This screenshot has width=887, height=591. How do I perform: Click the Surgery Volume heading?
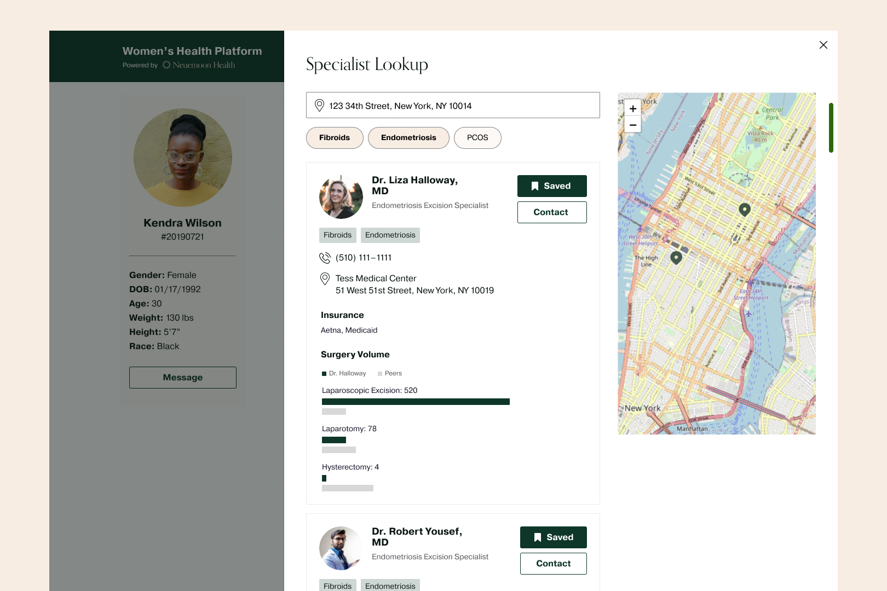(355, 355)
